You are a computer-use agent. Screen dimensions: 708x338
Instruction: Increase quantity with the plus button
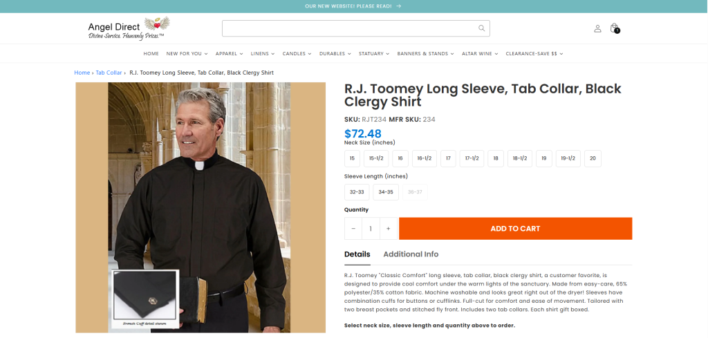click(389, 229)
